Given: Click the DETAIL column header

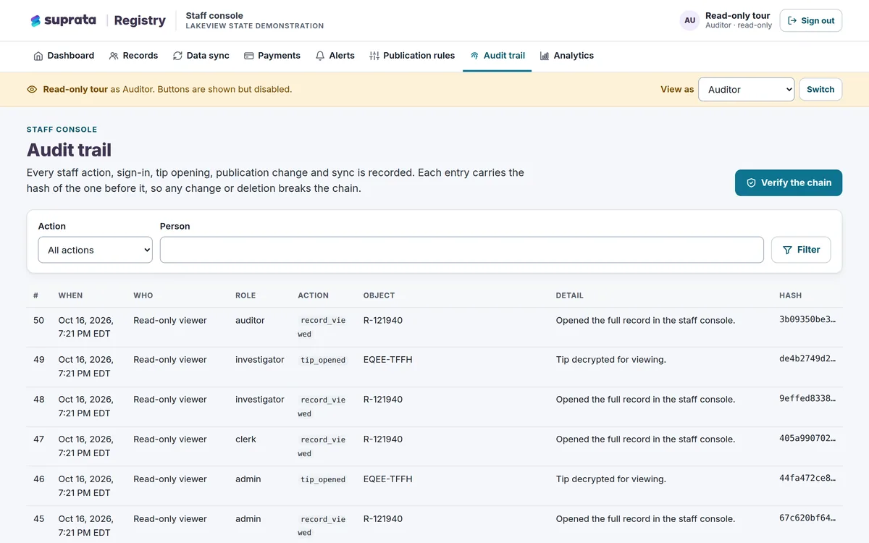Looking at the screenshot, I should coord(569,295).
